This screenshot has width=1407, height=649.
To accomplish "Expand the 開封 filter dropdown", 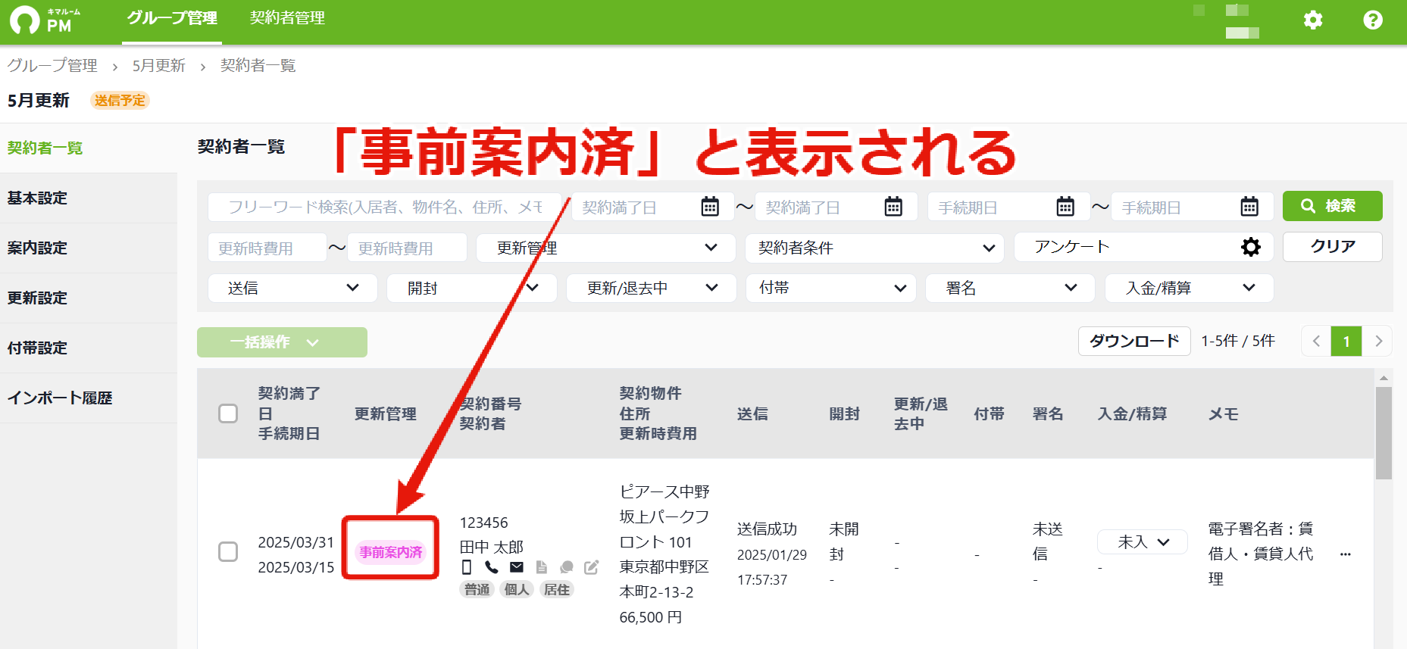I will pyautogui.click(x=471, y=288).
